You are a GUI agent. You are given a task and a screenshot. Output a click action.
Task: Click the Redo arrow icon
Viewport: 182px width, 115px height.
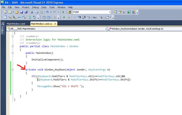point(54,12)
